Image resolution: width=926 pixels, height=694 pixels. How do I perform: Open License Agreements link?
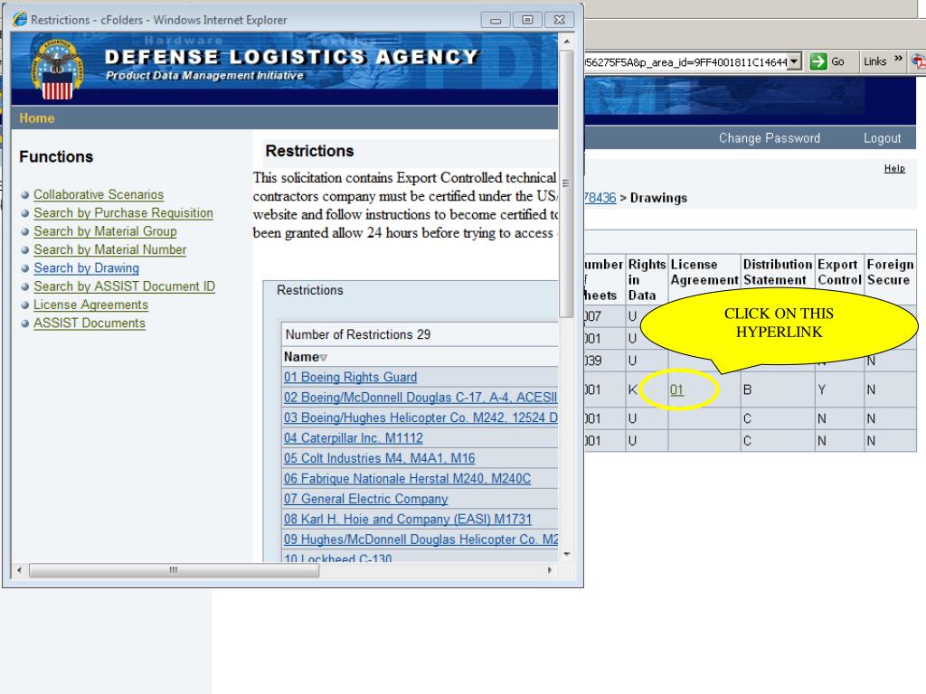pos(91,305)
